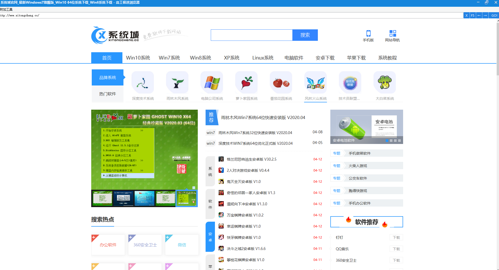Click the 办公软件 hot search tile
The height and width of the screenshot is (270, 499).
[x=108, y=245]
